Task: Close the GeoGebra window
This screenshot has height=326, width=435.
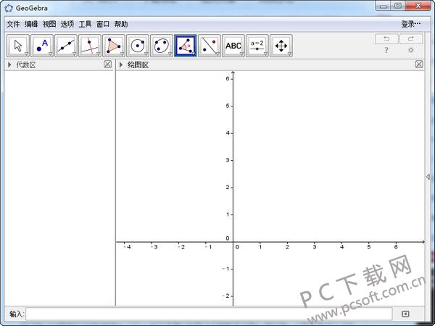Action: pyautogui.click(x=418, y=6)
